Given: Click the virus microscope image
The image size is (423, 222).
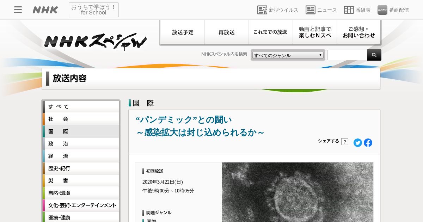Looking at the screenshot, I should (298, 192).
